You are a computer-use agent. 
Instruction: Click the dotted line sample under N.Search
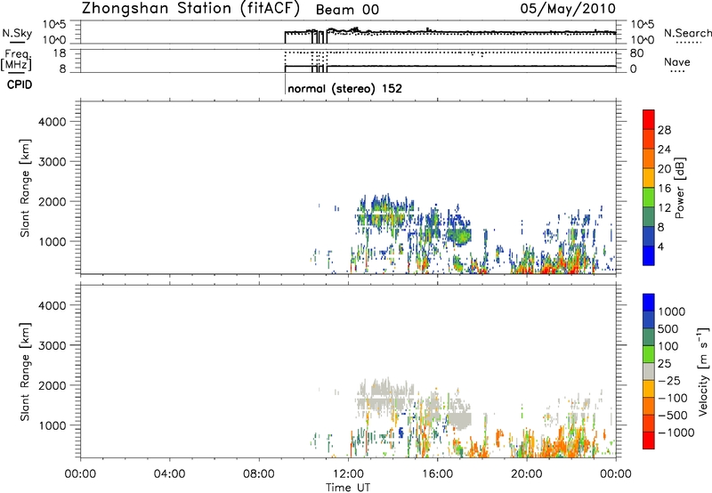(x=688, y=43)
